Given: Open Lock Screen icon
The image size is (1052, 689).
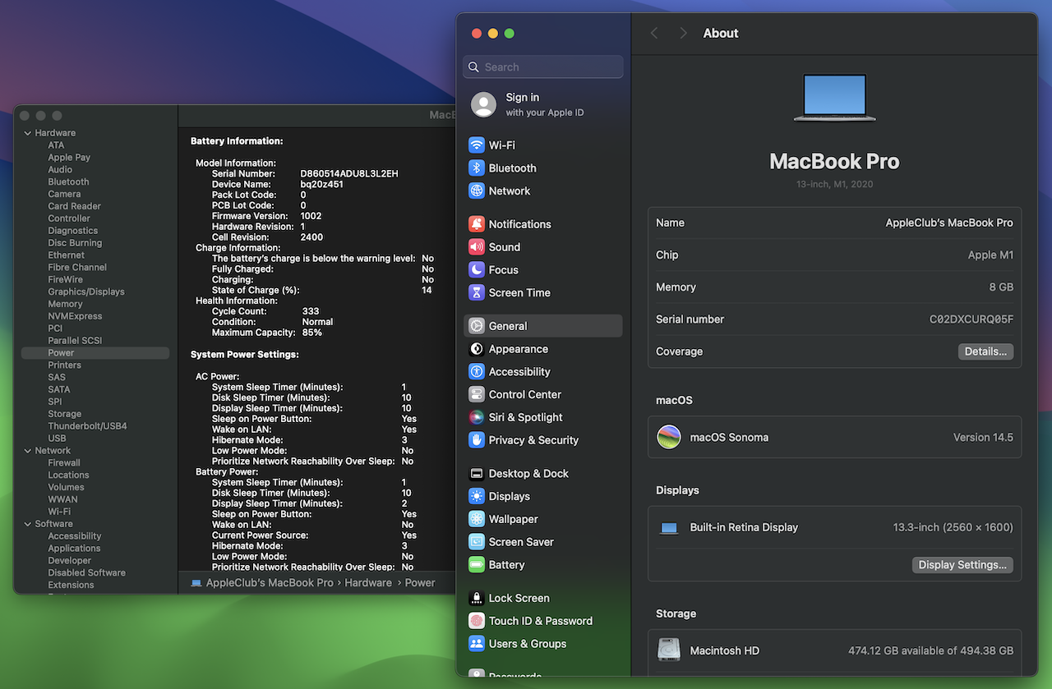Looking at the screenshot, I should click(477, 599).
